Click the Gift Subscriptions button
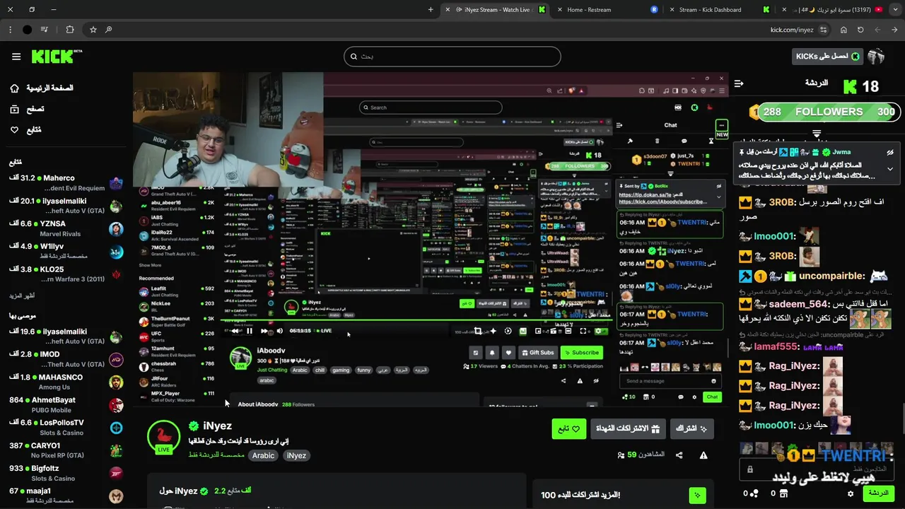The width and height of the screenshot is (905, 509). 627,428
